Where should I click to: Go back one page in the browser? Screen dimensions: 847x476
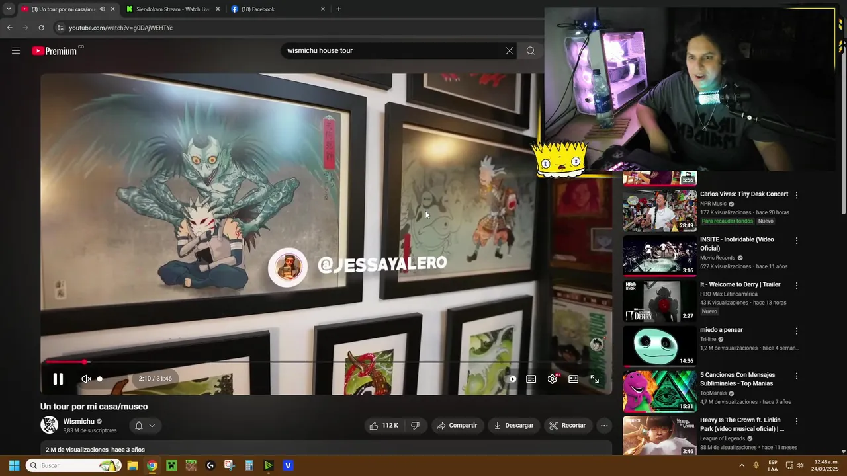(x=9, y=28)
